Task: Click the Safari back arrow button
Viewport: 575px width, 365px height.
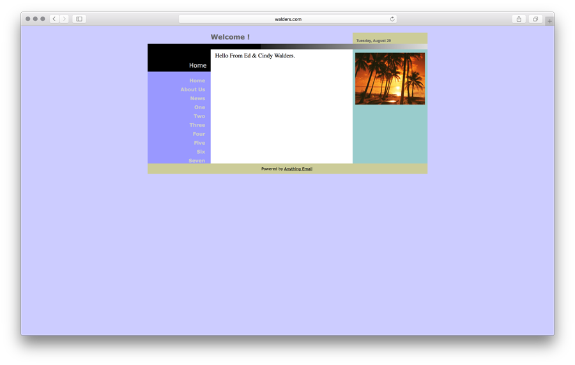Action: (x=54, y=19)
